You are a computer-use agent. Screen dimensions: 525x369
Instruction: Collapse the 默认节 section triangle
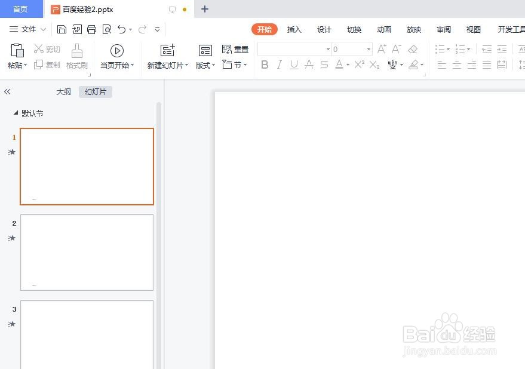(16, 113)
